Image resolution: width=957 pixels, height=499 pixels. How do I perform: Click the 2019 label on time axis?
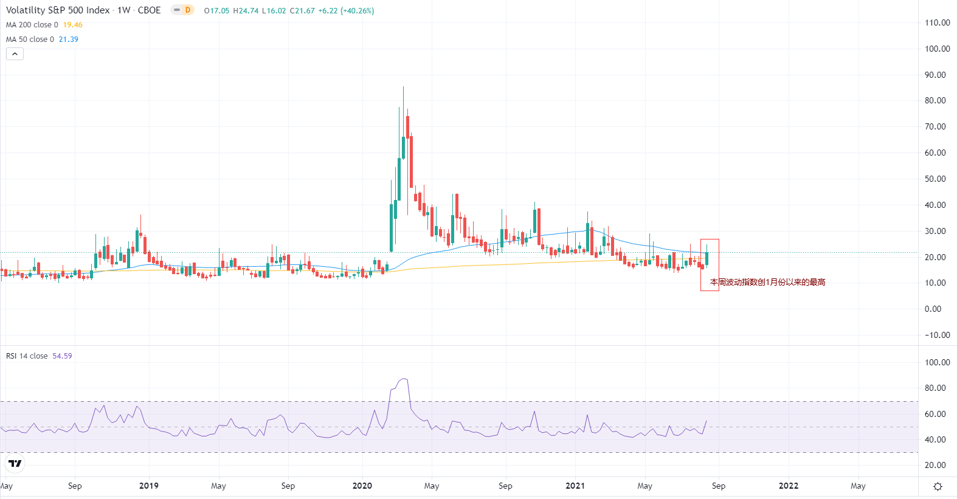pyautogui.click(x=149, y=486)
